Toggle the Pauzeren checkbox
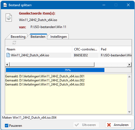This screenshot has height=130, width=135. [7, 125]
